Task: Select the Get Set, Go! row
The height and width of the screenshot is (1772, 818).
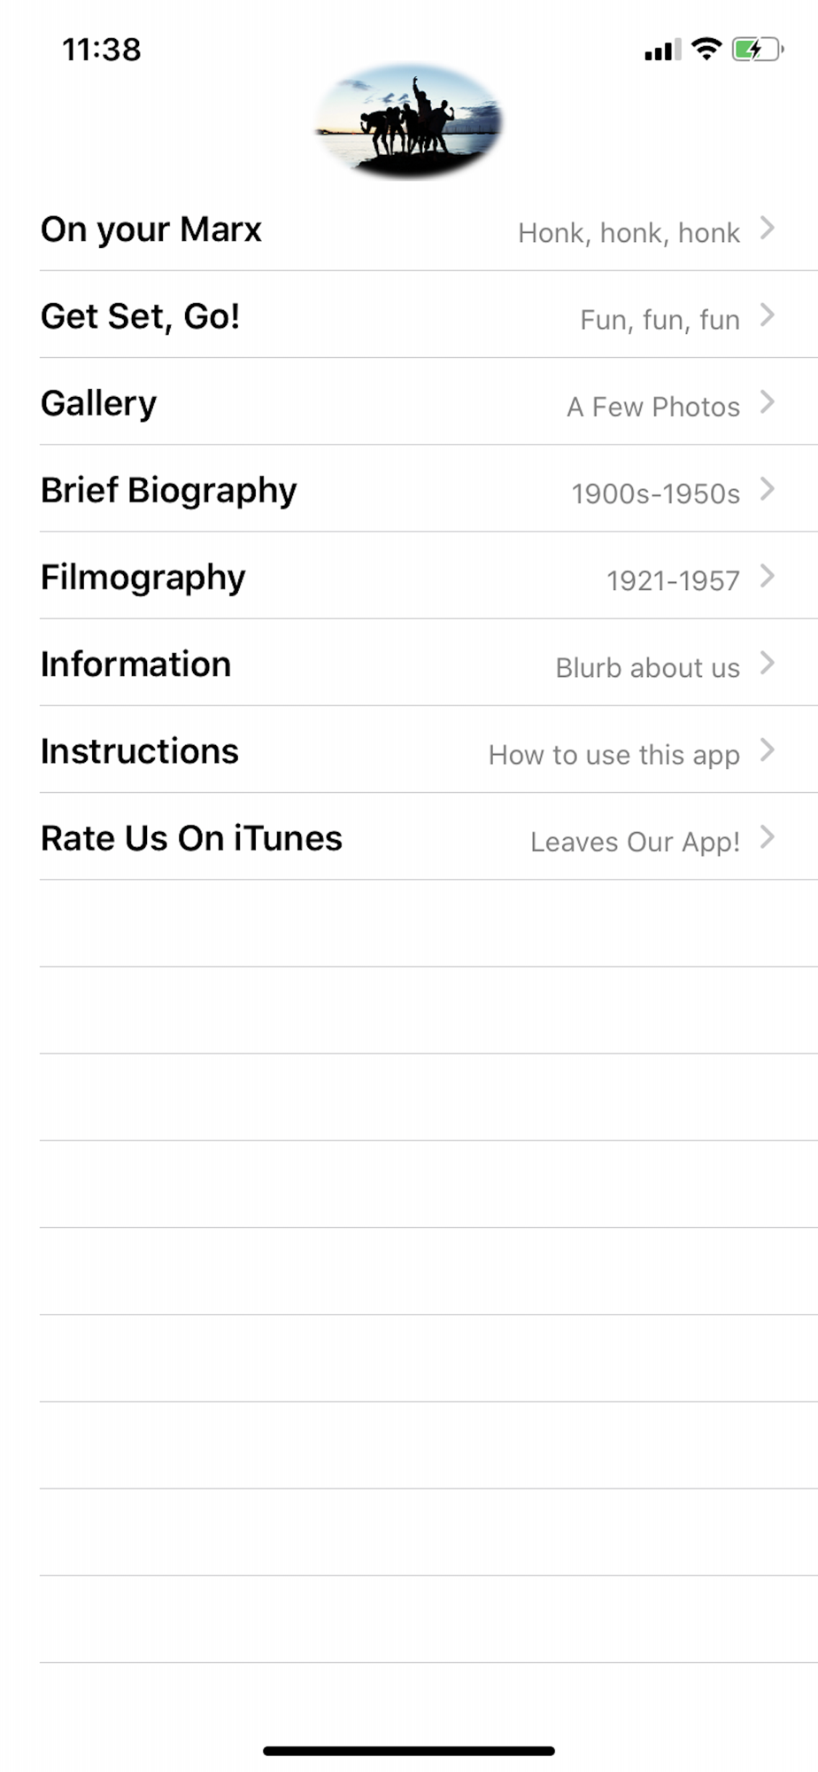Action: 140,316
